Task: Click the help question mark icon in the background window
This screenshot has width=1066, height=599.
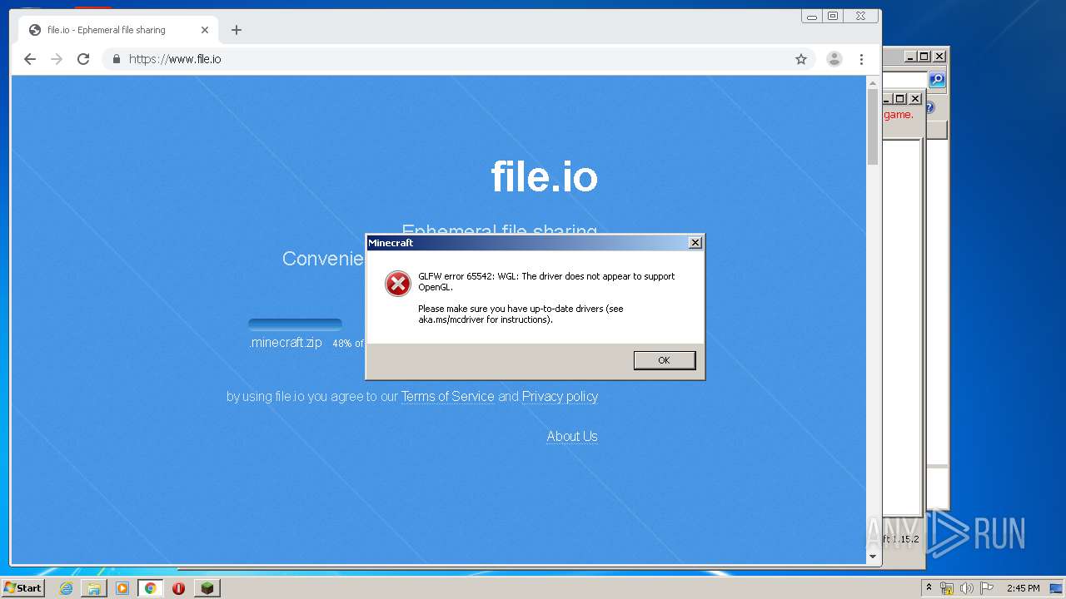Action: point(930,108)
